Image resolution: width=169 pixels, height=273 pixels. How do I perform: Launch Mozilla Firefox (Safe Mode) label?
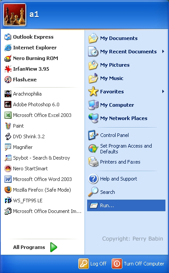tap(42, 190)
